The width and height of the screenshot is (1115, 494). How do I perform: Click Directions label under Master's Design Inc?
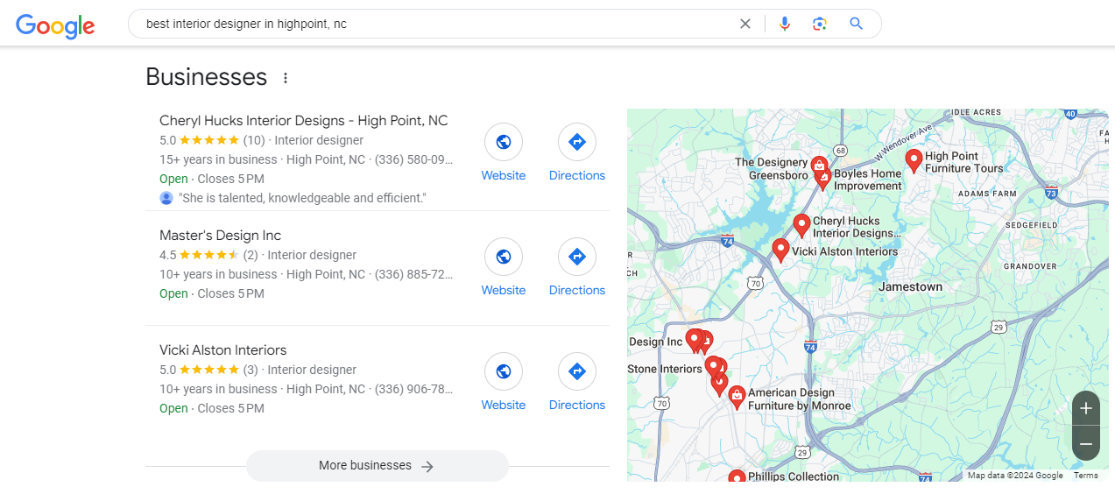point(577,290)
